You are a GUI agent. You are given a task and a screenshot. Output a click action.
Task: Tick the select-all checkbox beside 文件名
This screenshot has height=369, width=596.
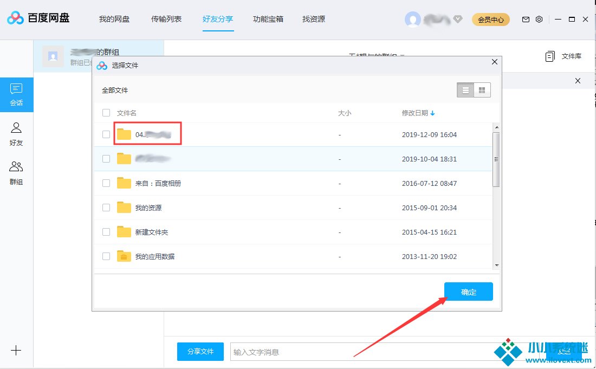[106, 113]
